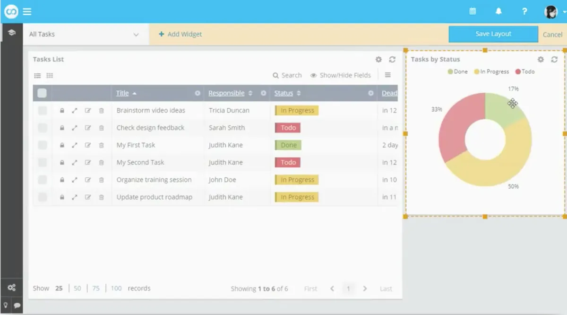Edit the Check design feedback task
This screenshot has width=567, height=315.
point(88,128)
